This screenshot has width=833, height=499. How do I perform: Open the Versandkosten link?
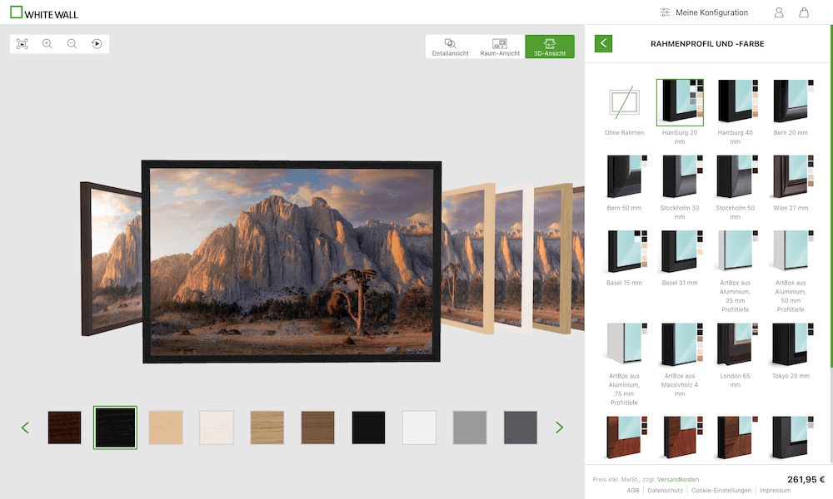click(x=678, y=479)
